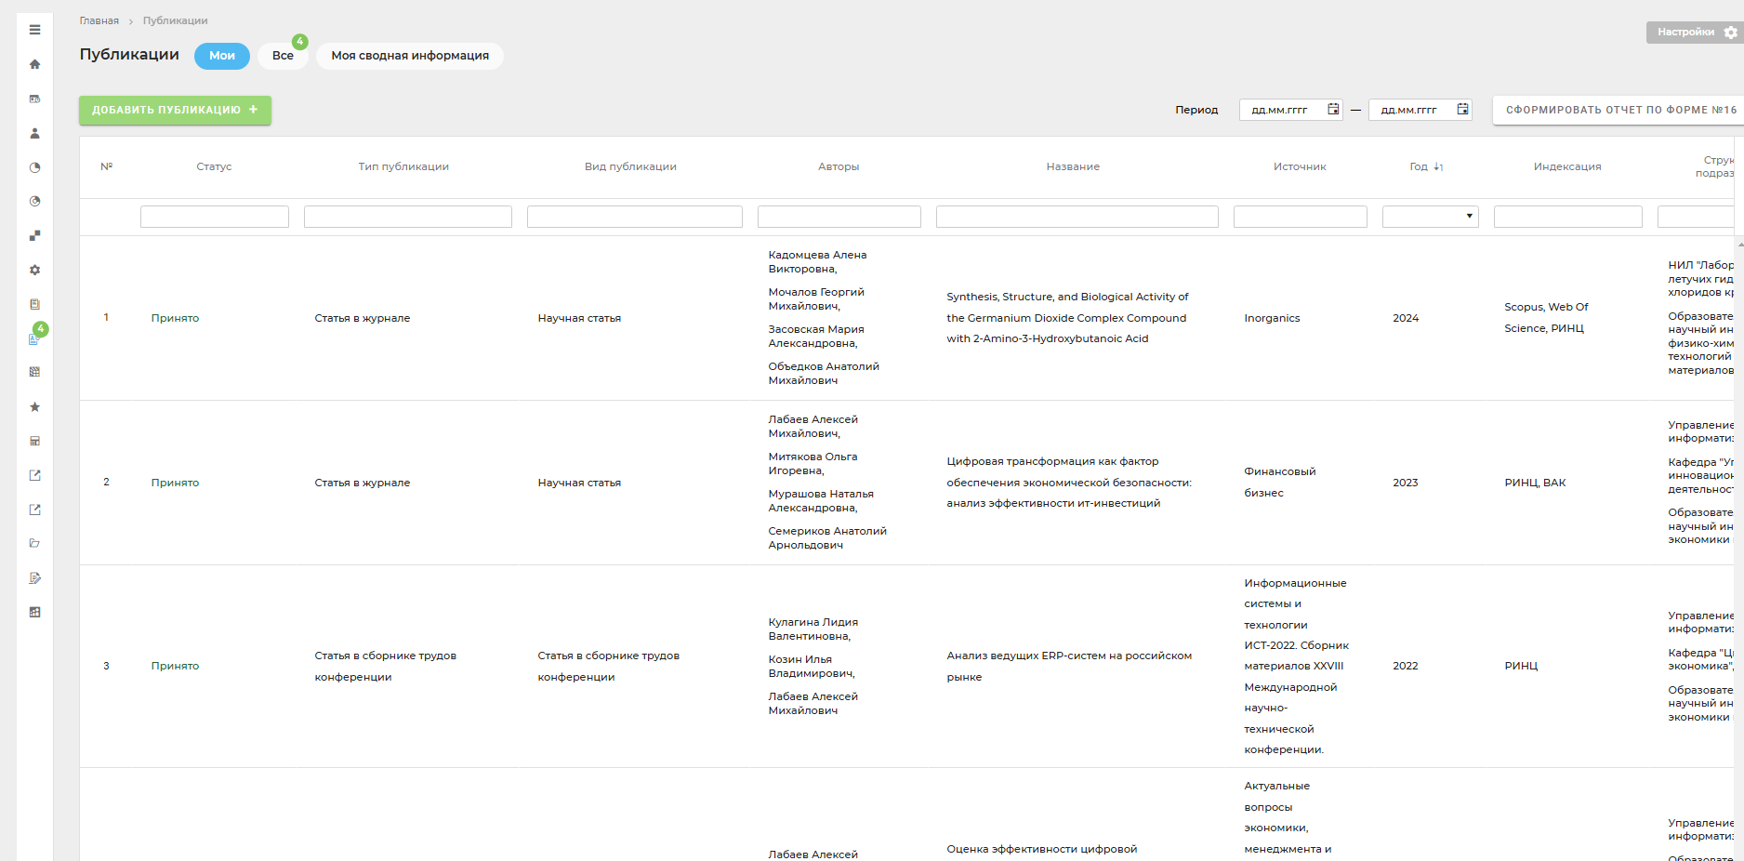The image size is (1744, 861).
Task: Sort by the Авторы column header
Action: coord(839,166)
